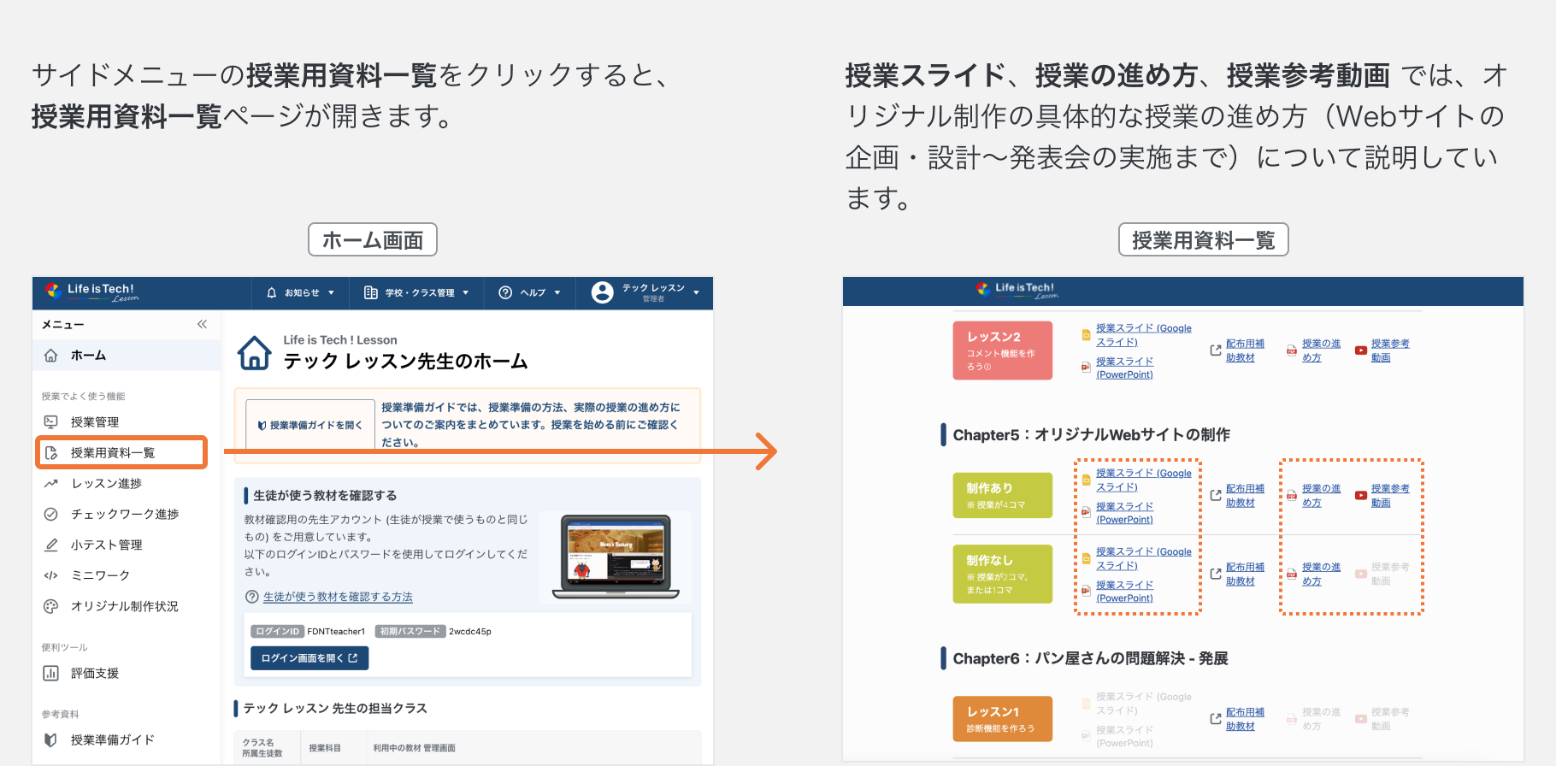The width and height of the screenshot is (1556, 766).
Task: Click the 評価支援 bar chart icon
Action: click(x=51, y=674)
